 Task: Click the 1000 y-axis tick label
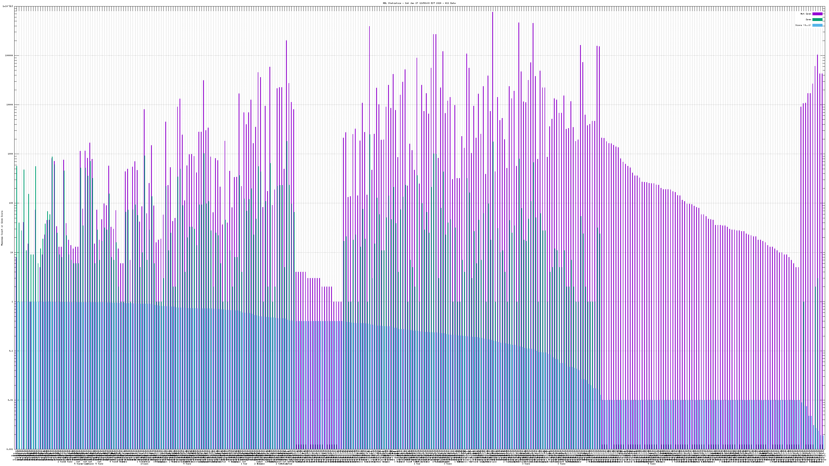pyautogui.click(x=11, y=154)
